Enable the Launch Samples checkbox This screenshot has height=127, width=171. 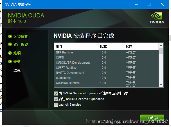(x=56, y=105)
